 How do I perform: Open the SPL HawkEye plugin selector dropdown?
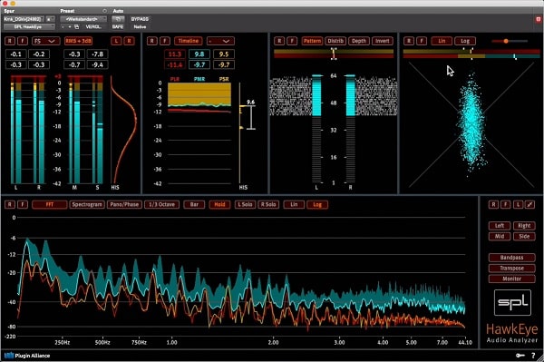(29, 26)
